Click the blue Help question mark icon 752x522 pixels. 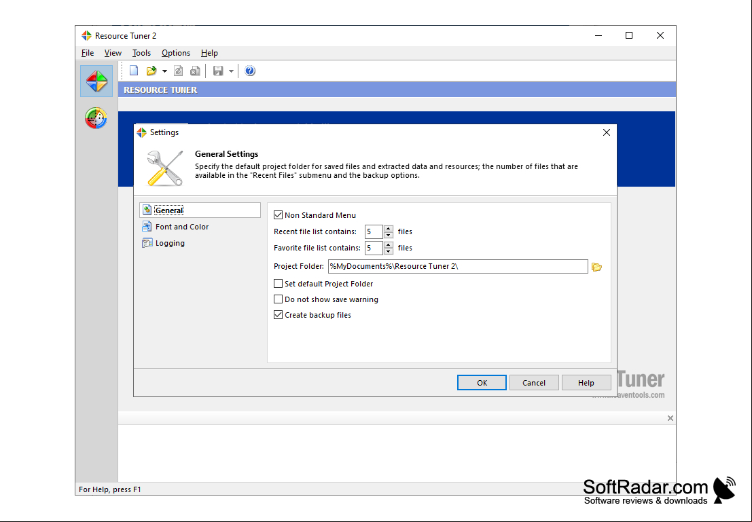(250, 71)
